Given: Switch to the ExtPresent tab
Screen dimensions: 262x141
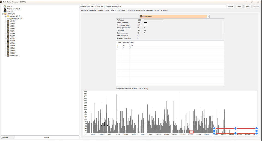Looking at the screenshot, I should [150, 10].
